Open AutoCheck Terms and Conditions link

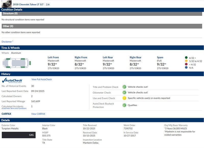(x=14, y=108)
